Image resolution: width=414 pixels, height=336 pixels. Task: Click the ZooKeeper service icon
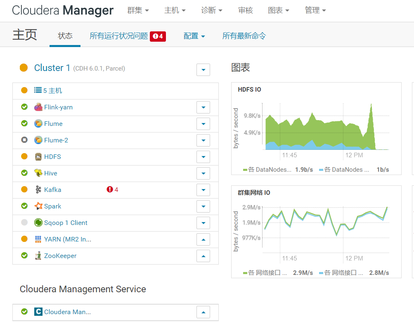(38, 256)
